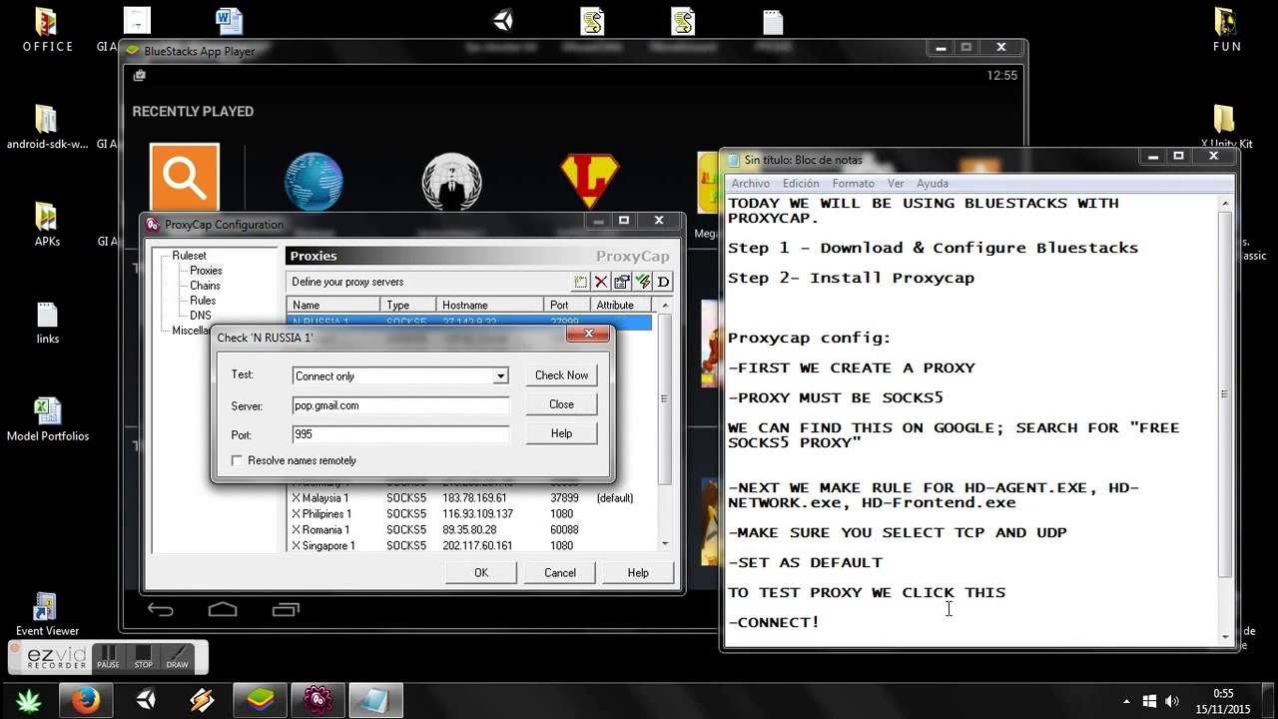
Task: Click the Stop button in Ezvid recorder
Action: tap(143, 657)
